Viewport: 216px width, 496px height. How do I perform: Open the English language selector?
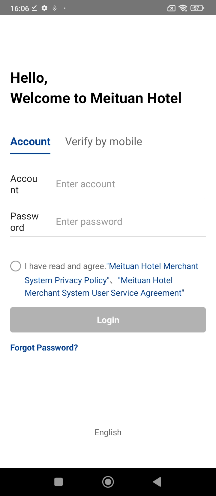108,432
